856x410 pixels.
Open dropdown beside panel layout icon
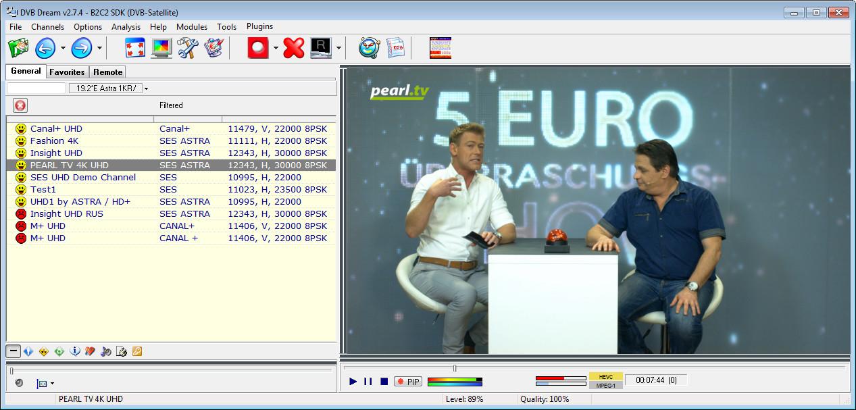click(x=53, y=384)
